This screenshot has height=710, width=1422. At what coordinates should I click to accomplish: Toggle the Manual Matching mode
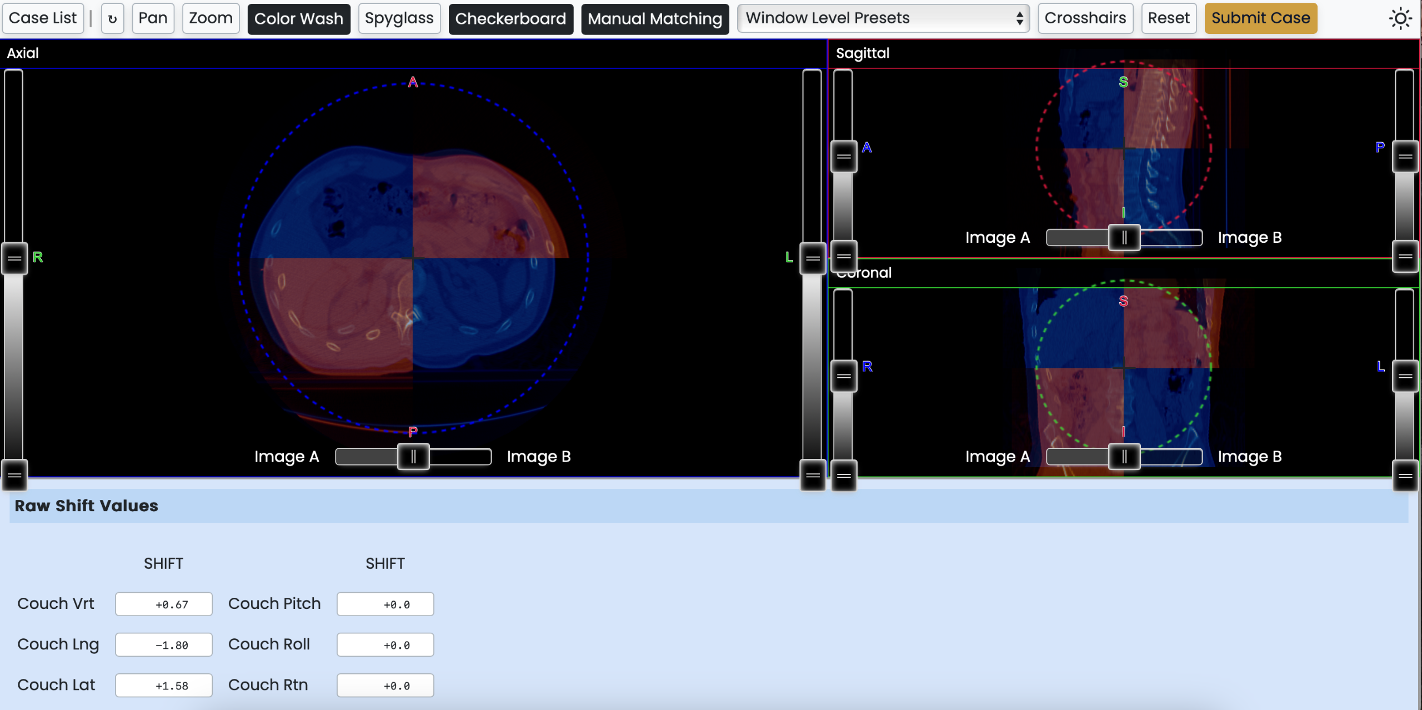point(654,18)
